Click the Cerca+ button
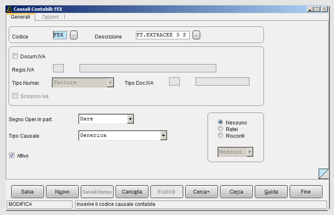This screenshot has height=215, width=334. (201, 191)
